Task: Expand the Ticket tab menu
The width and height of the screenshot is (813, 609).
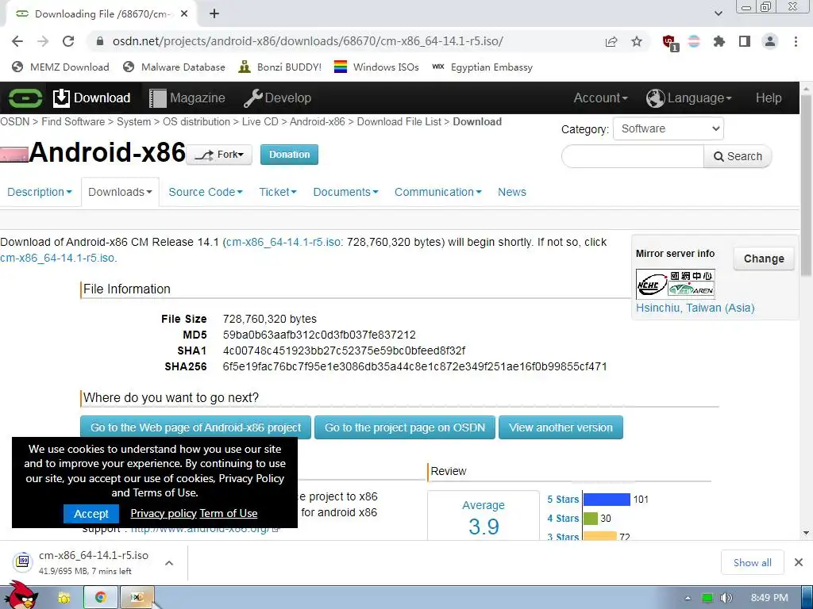Action: click(277, 192)
